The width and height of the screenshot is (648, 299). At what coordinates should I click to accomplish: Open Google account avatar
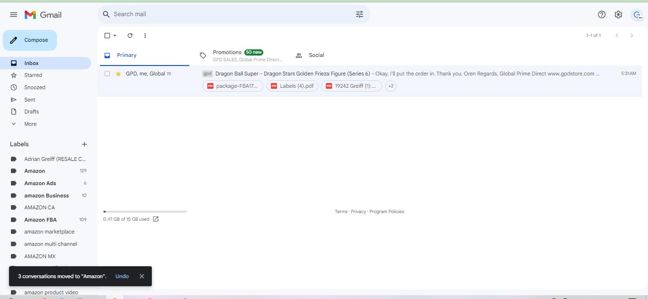pyautogui.click(x=637, y=15)
